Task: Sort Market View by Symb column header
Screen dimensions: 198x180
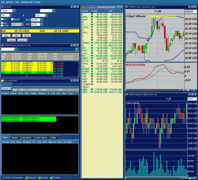Action: point(86,11)
